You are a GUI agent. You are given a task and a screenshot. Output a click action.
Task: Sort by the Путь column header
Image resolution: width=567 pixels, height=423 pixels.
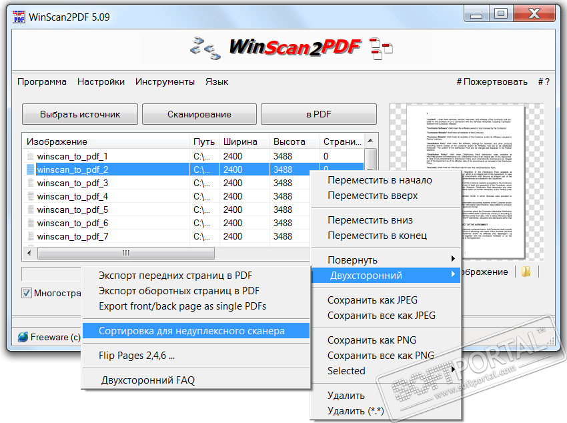[204, 141]
